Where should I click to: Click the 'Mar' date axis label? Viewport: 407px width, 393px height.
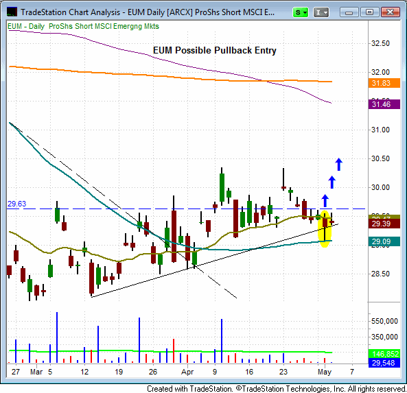(36, 372)
